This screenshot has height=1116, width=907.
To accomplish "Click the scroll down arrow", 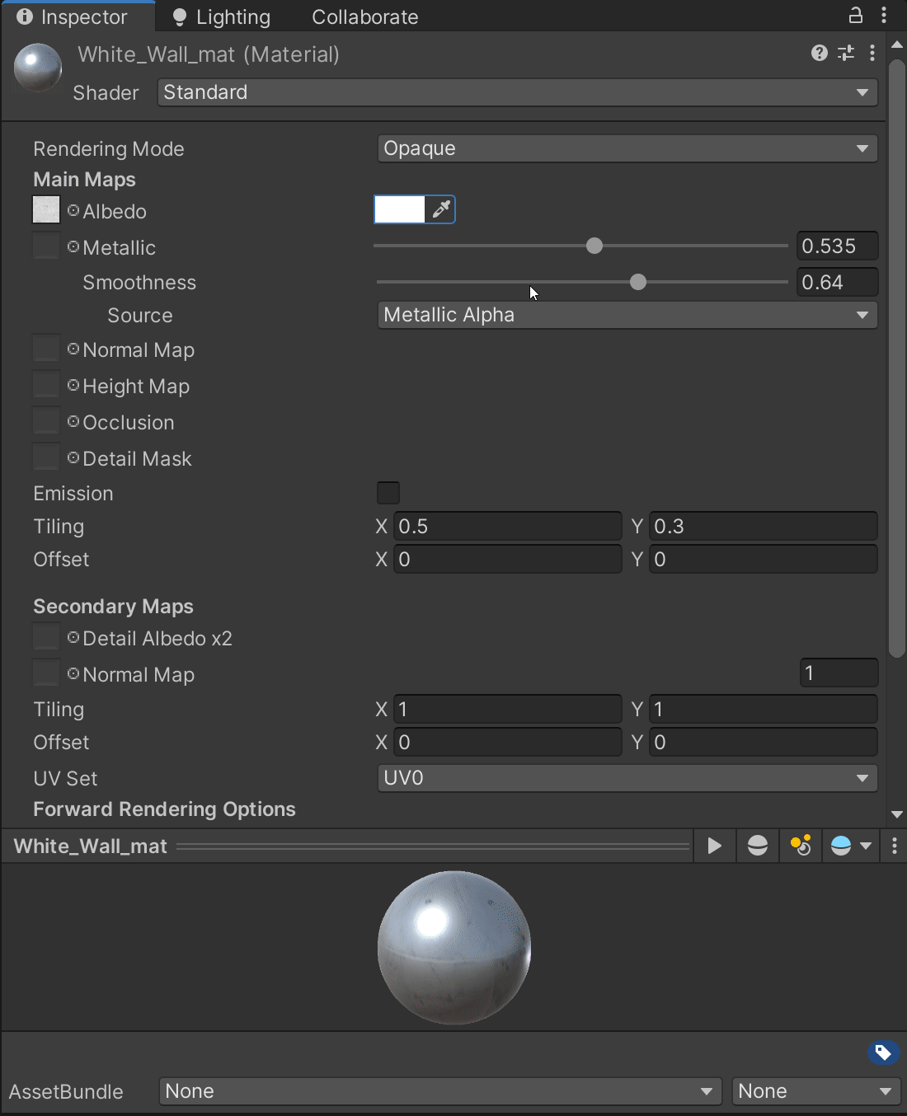I will pyautogui.click(x=897, y=814).
